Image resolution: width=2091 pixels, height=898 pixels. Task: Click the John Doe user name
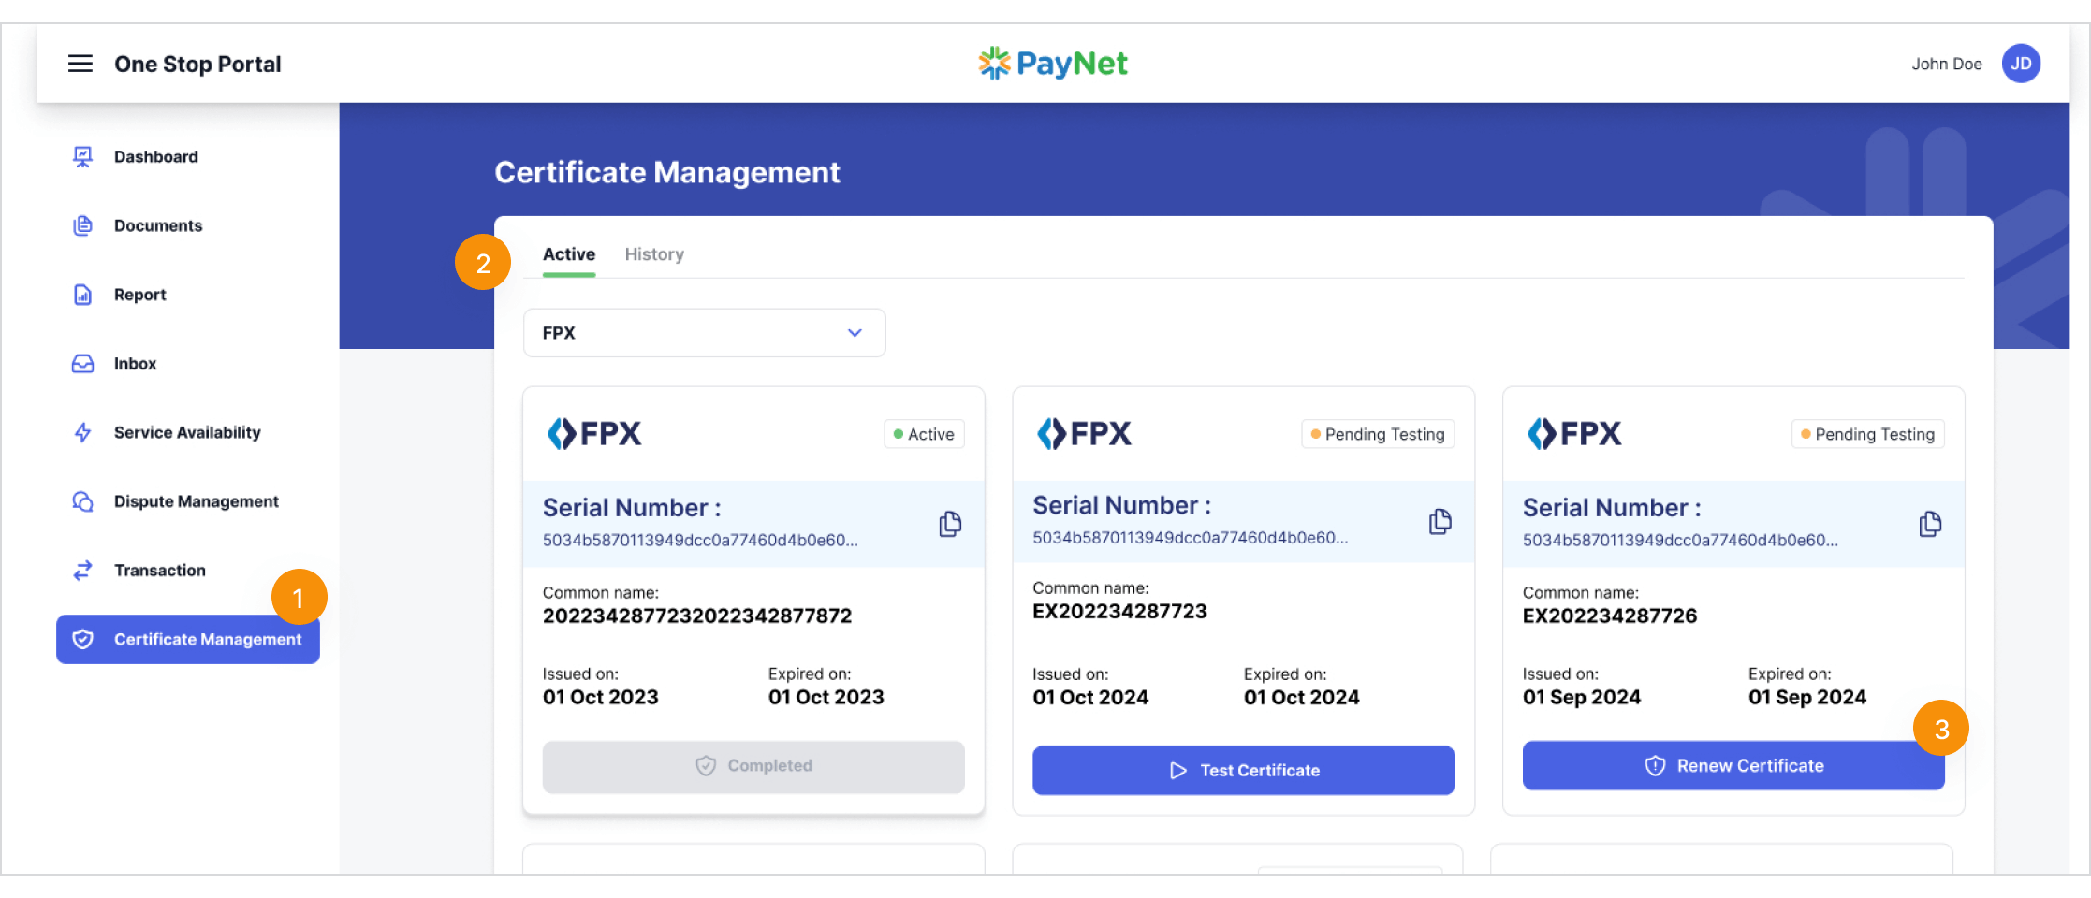1947,64
